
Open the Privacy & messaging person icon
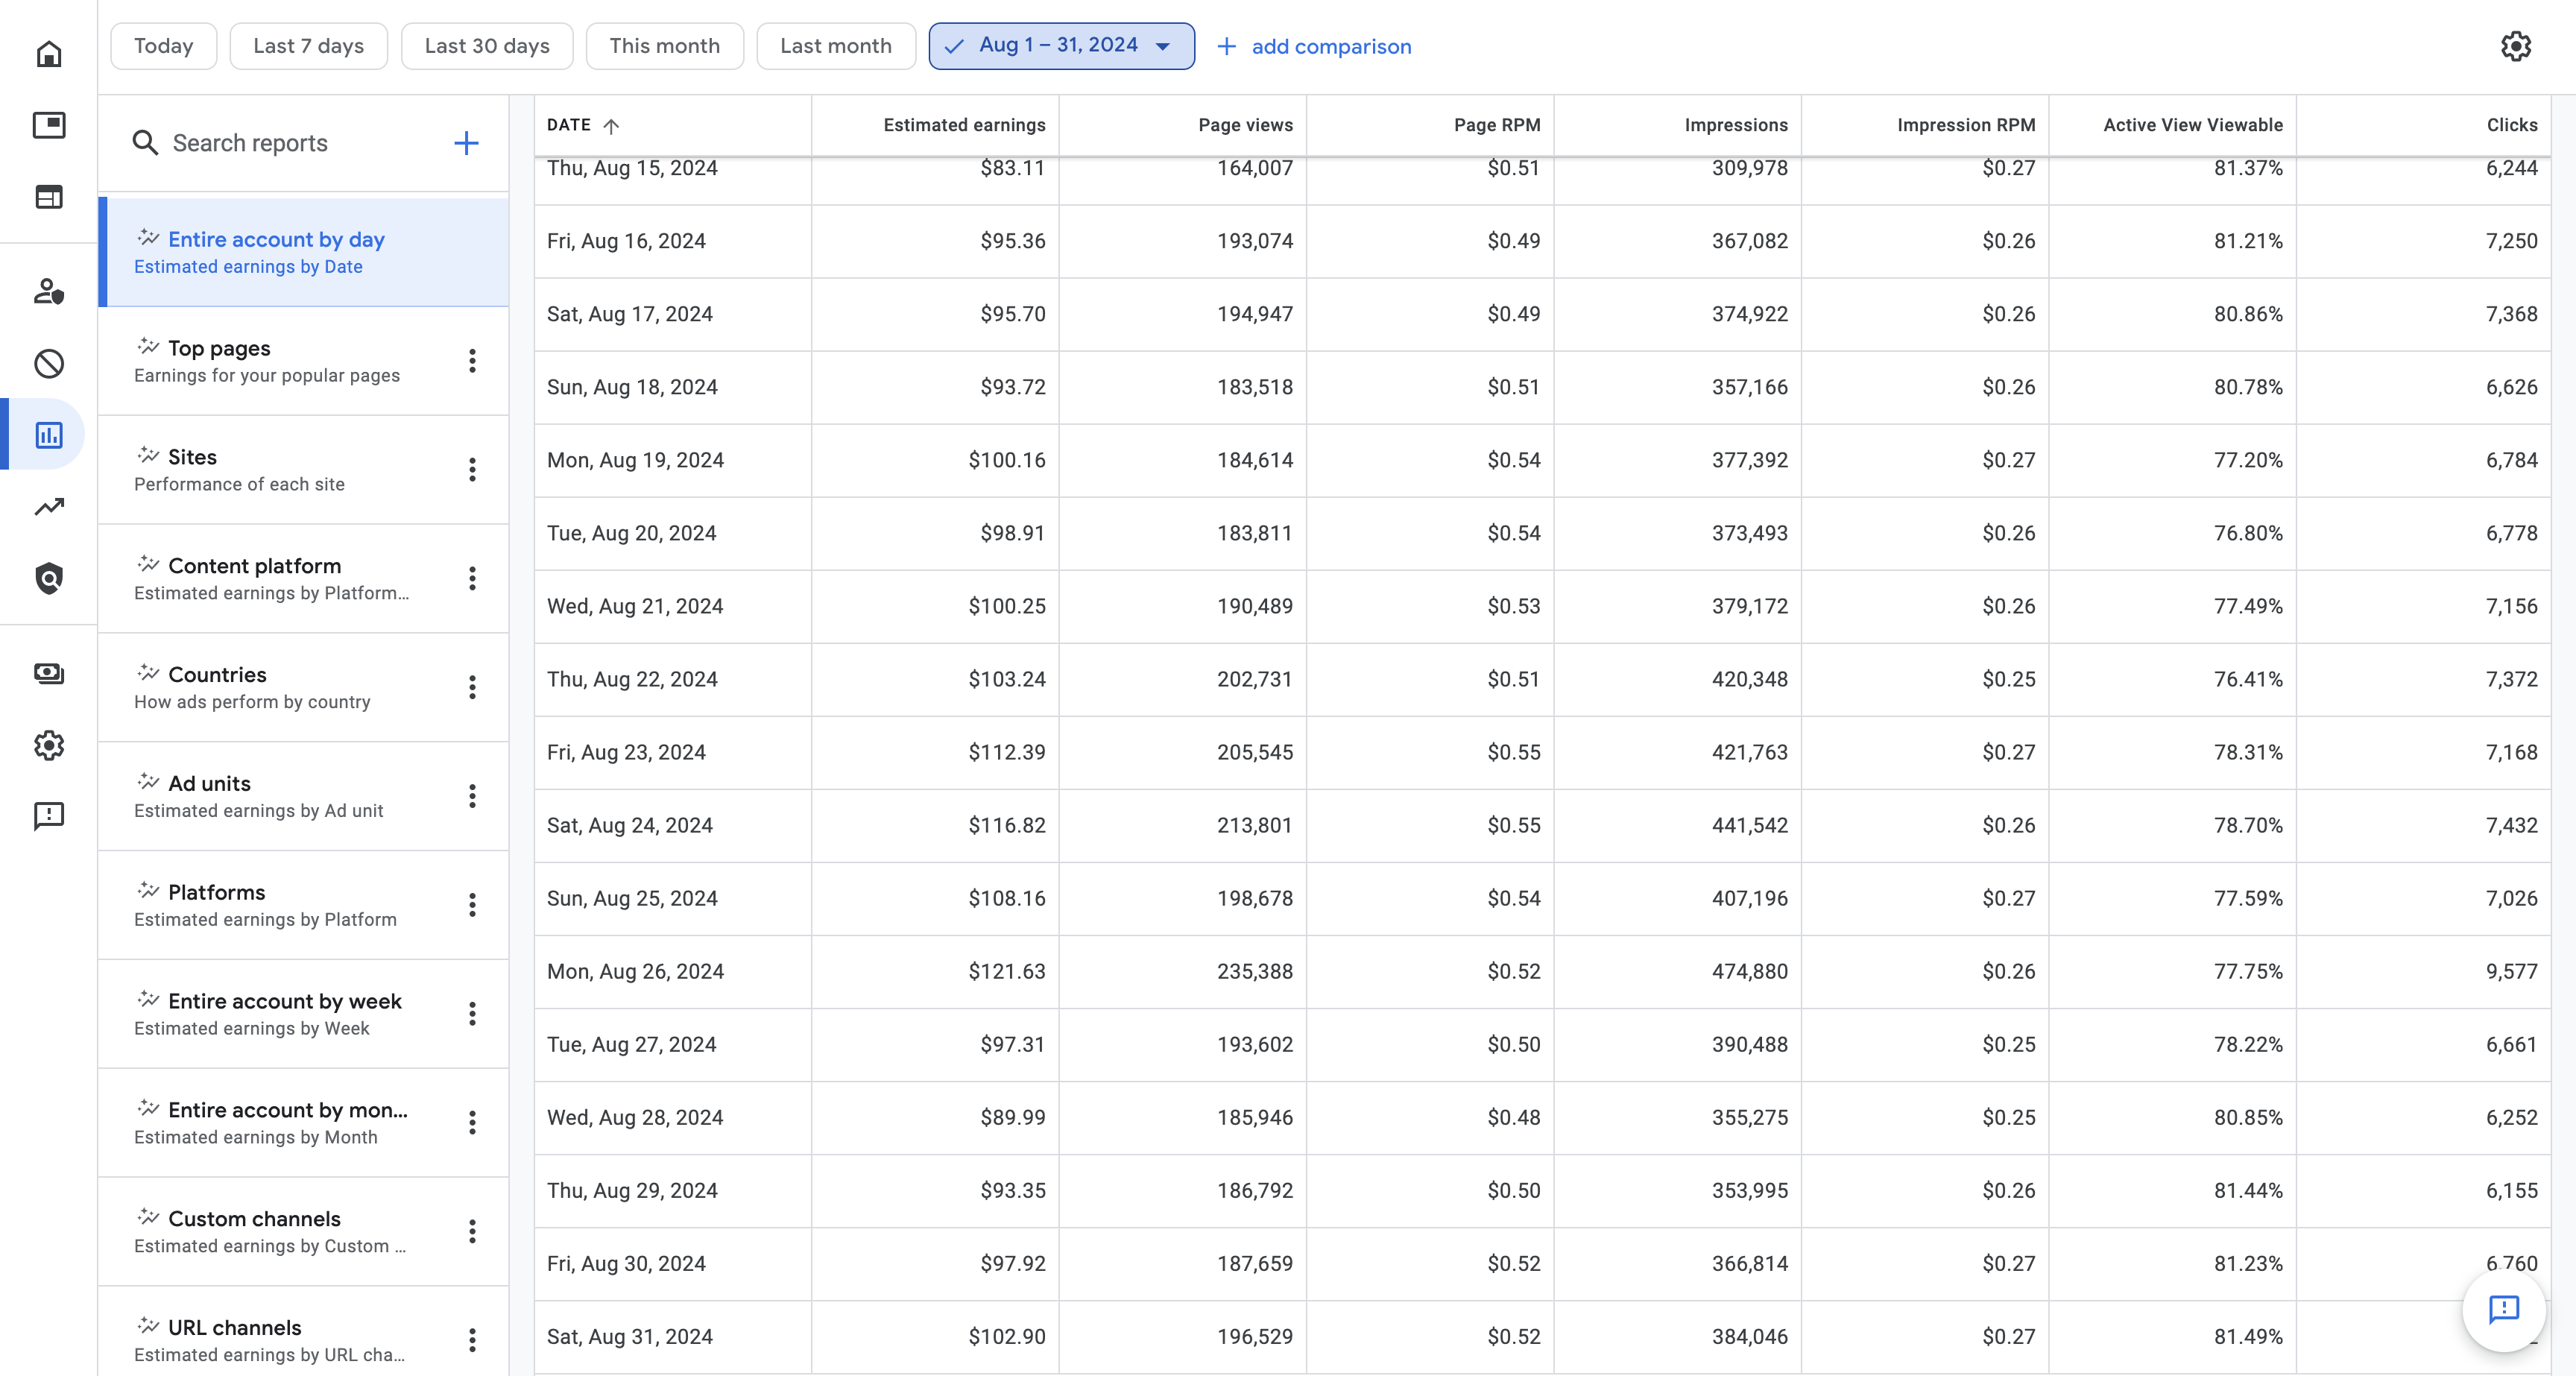[48, 291]
